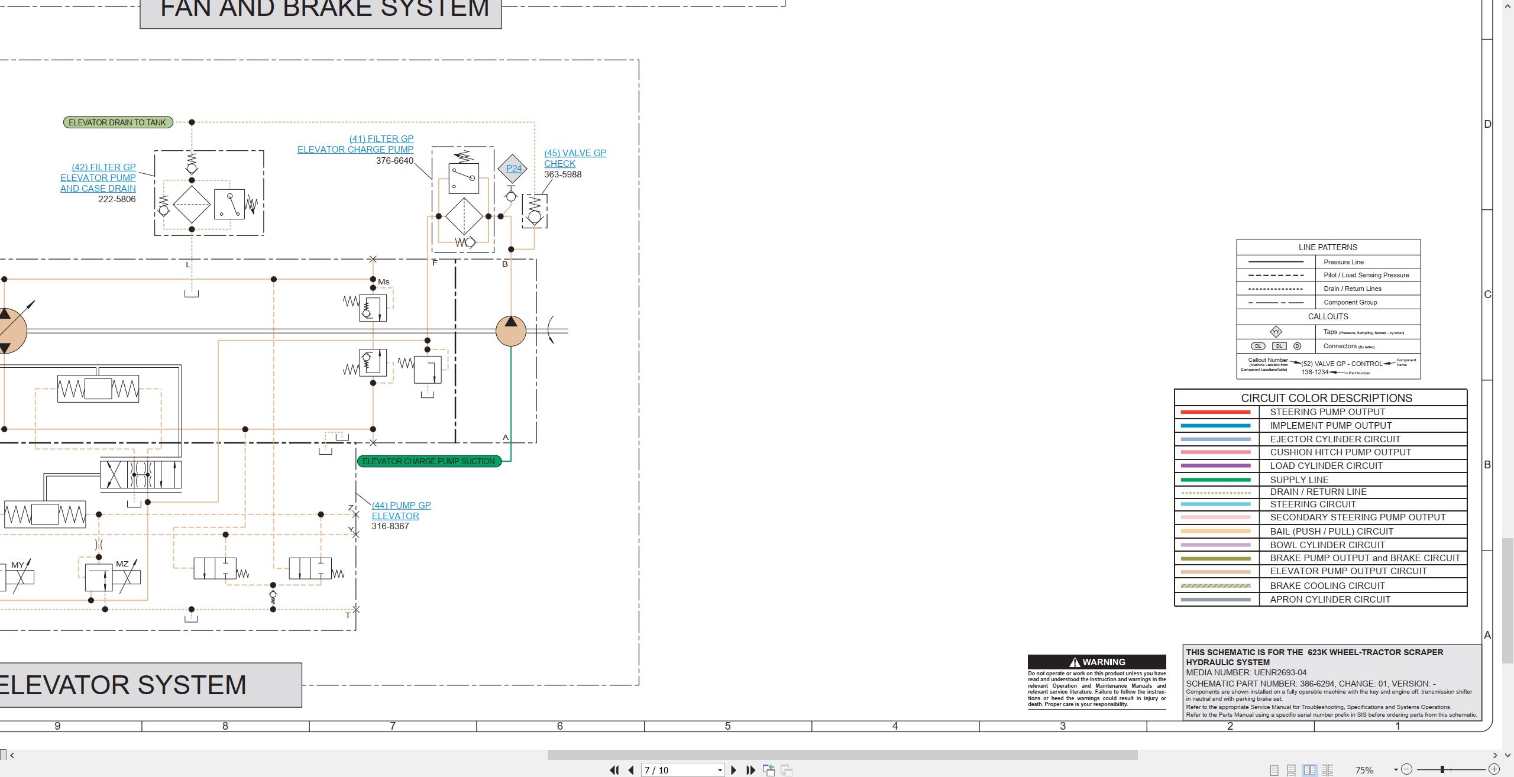Click the P24 pressure tap diamond
This screenshot has height=777, width=1514.
pos(513,169)
